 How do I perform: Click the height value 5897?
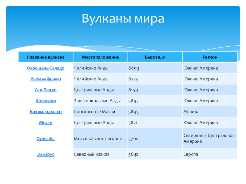(x=133, y=101)
